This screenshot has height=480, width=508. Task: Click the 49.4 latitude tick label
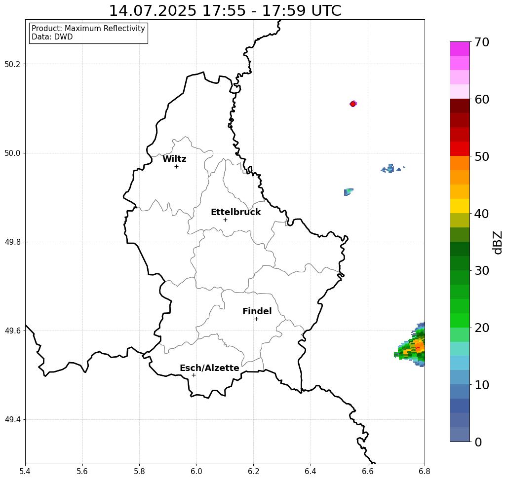coord(12,420)
